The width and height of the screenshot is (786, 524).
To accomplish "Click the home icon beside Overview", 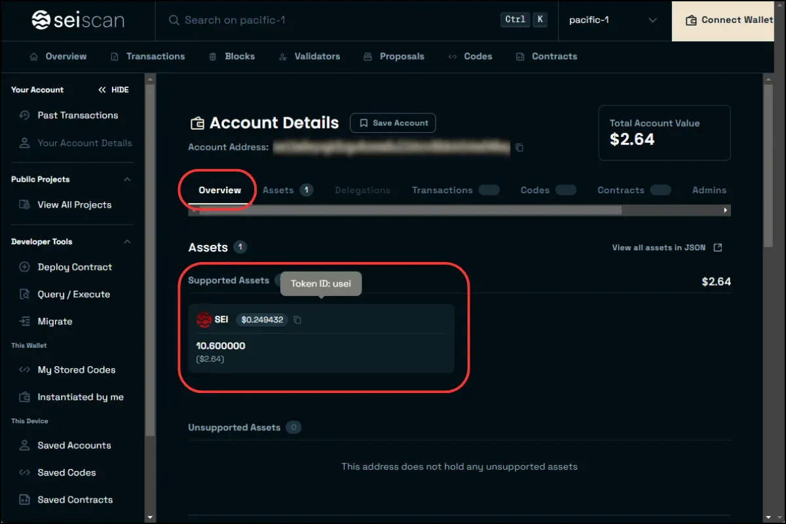I will (x=34, y=57).
